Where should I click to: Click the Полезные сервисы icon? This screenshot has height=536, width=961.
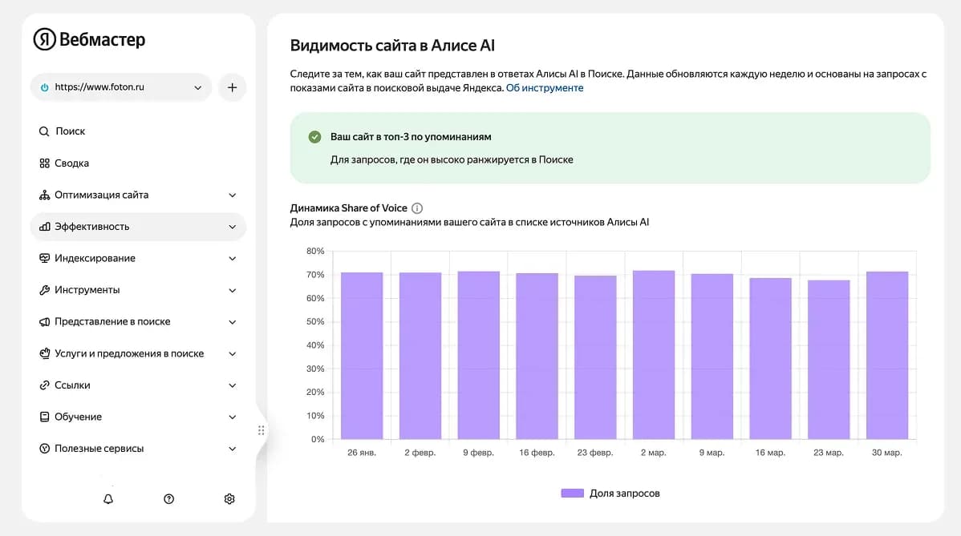click(44, 449)
